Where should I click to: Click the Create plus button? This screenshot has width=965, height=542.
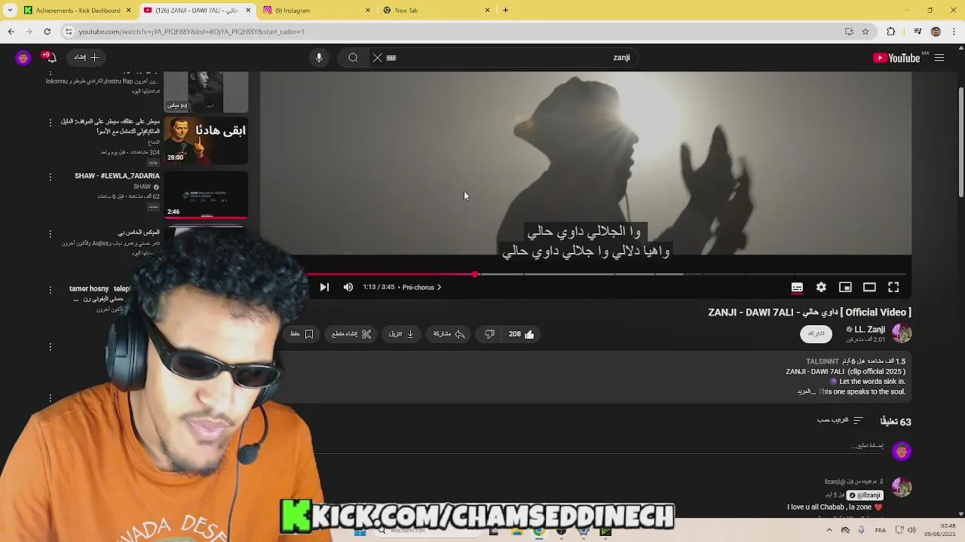click(87, 57)
